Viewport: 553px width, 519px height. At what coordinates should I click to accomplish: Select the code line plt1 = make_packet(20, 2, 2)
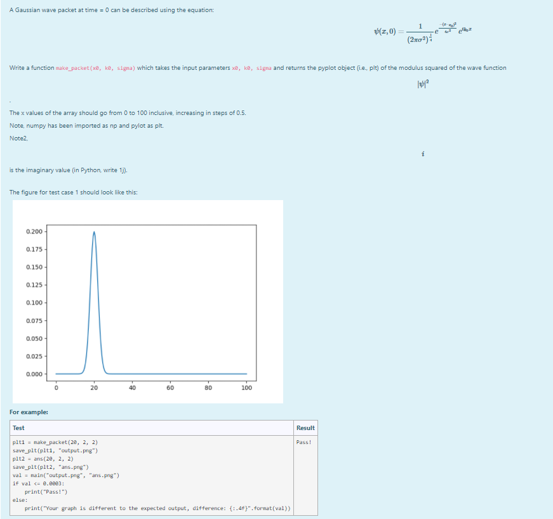pos(55,441)
